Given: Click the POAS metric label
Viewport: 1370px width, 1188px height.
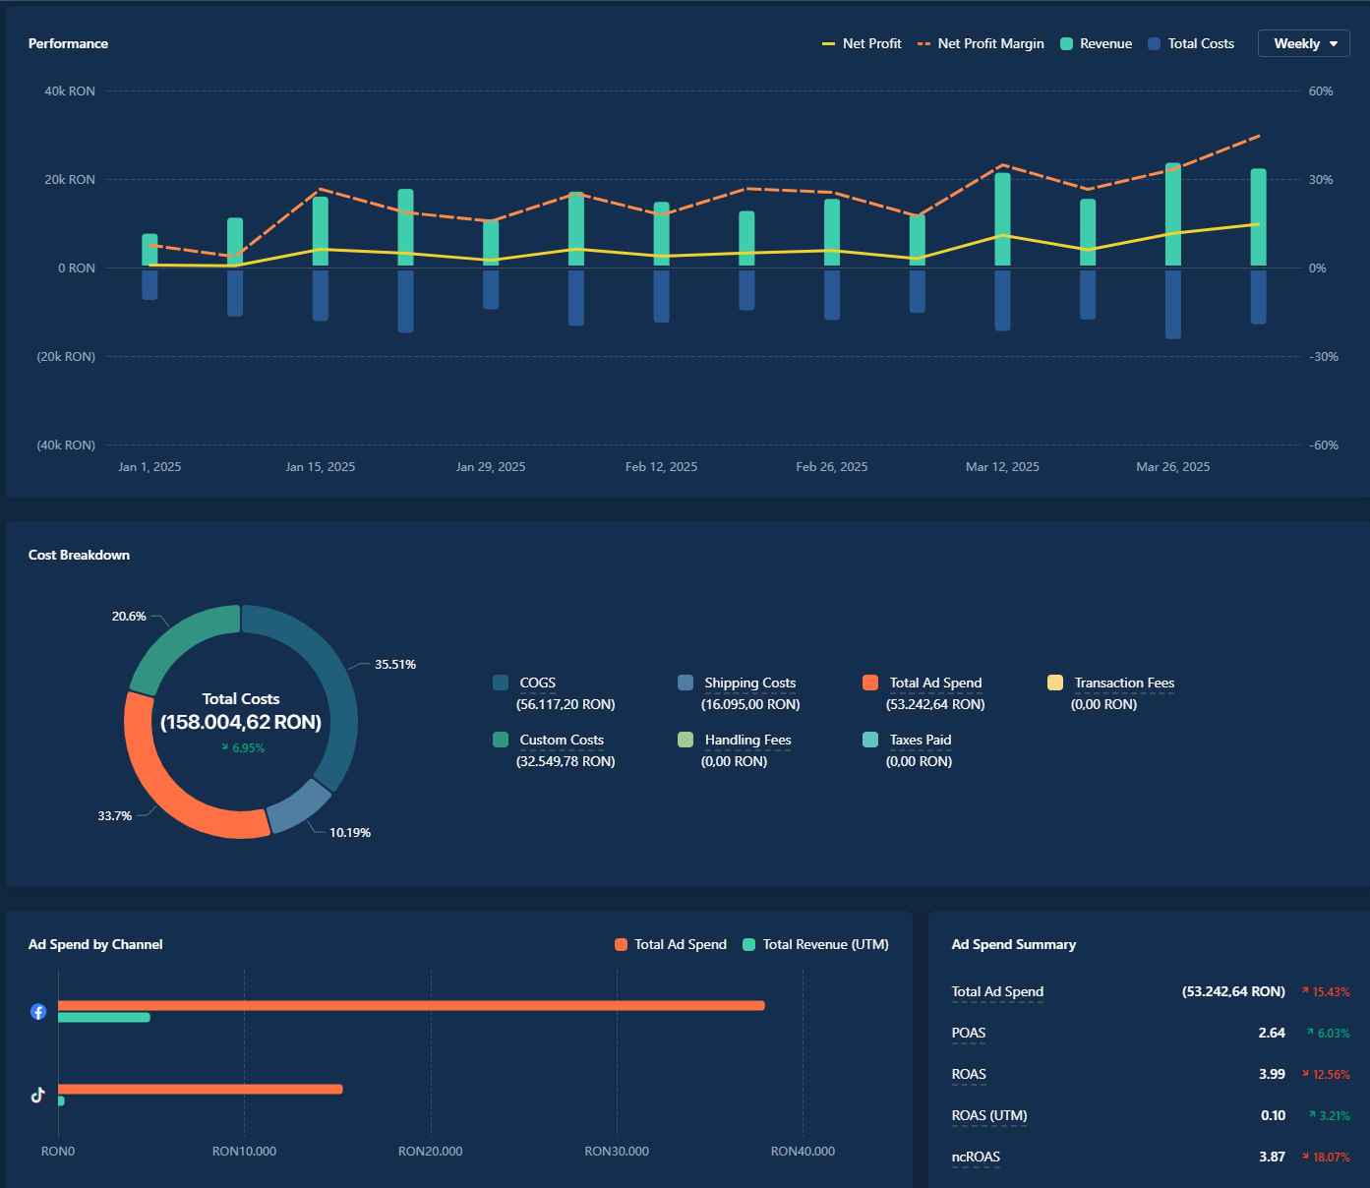Looking at the screenshot, I should [969, 1033].
